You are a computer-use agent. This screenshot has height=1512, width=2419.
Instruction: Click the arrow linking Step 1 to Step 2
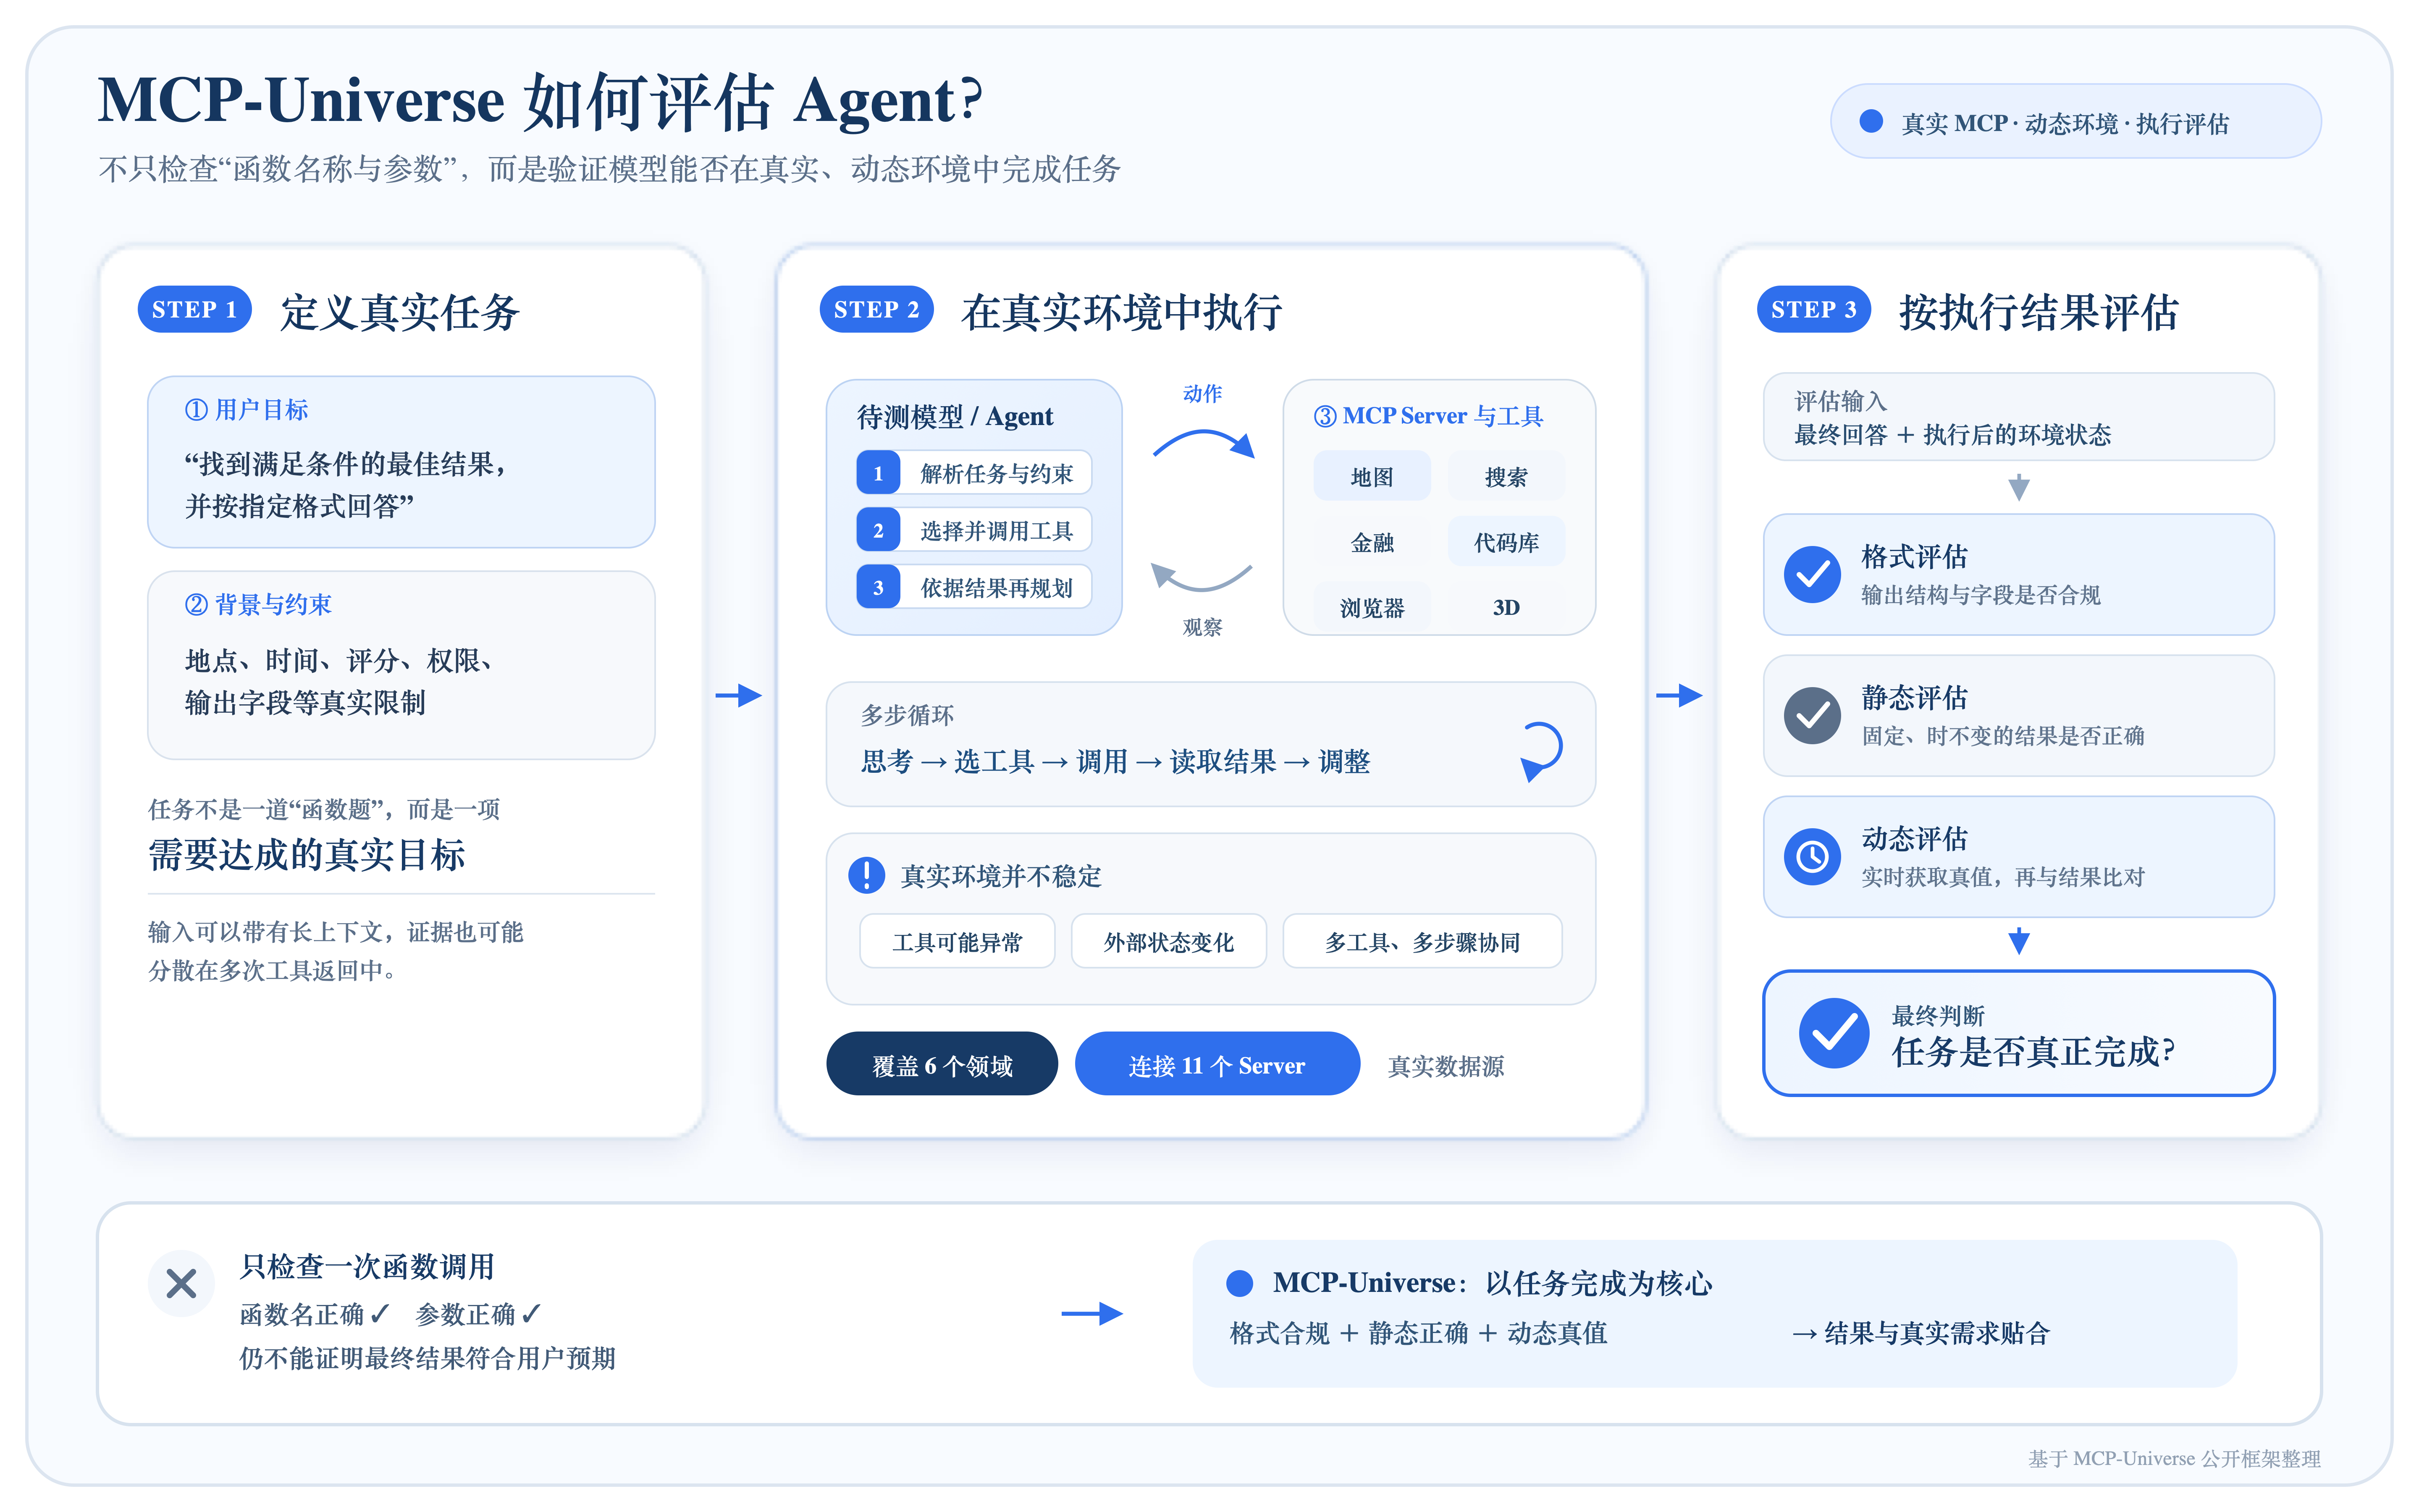click(x=739, y=695)
